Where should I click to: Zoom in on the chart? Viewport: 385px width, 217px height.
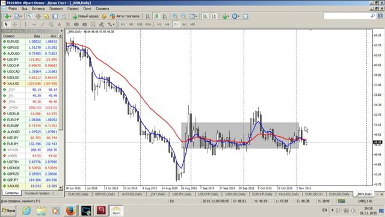[175, 16]
